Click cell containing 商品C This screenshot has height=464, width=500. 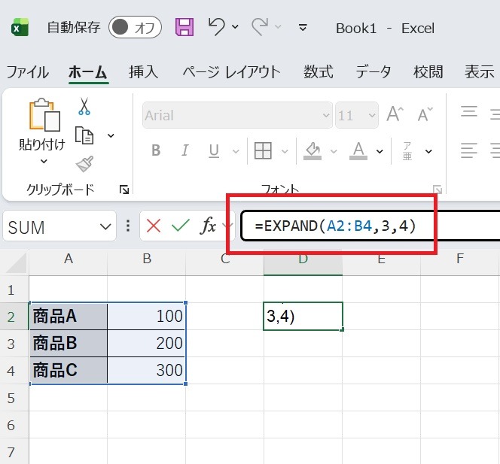tap(69, 370)
